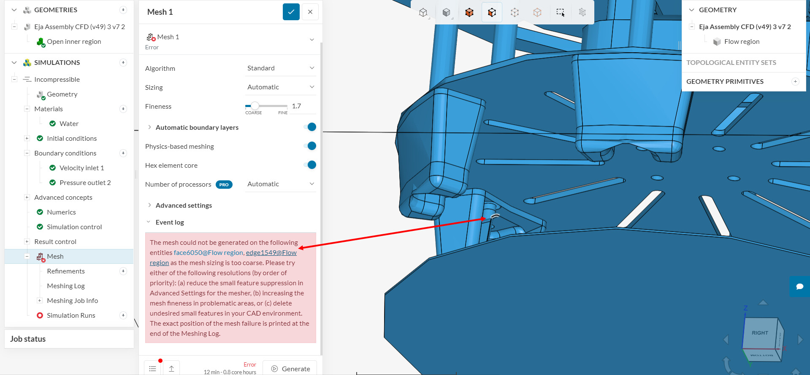Activate the volume selection cube icon
This screenshot has height=375, width=810.
[x=469, y=12]
